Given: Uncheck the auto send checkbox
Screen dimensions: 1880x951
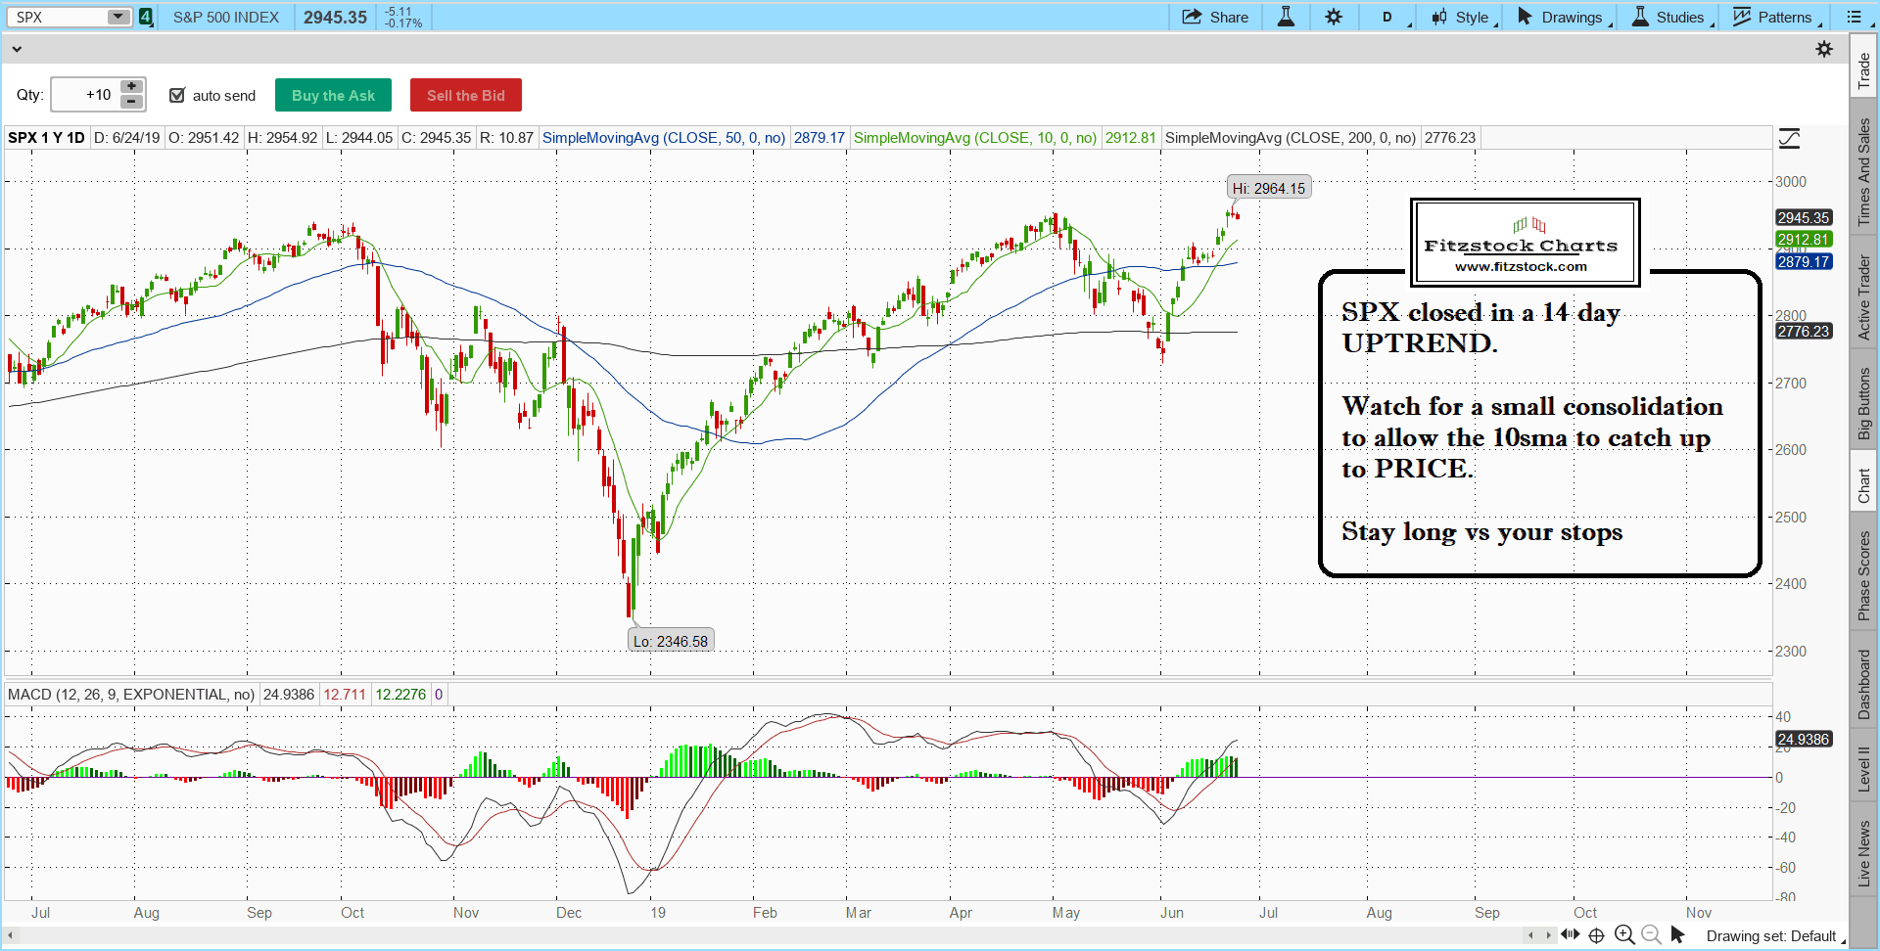Looking at the screenshot, I should pos(177,95).
